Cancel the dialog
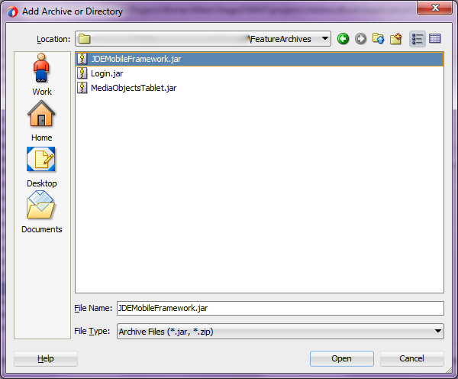Viewport: 458px width, 379px height. [x=412, y=358]
